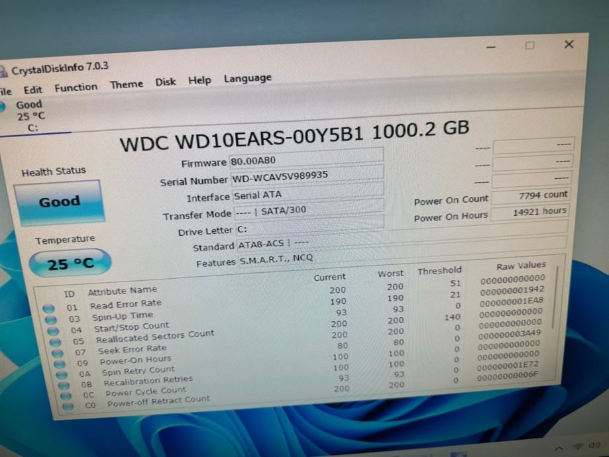
Task: Click the Wi-Fi icon in system tray
Action: click(x=579, y=446)
